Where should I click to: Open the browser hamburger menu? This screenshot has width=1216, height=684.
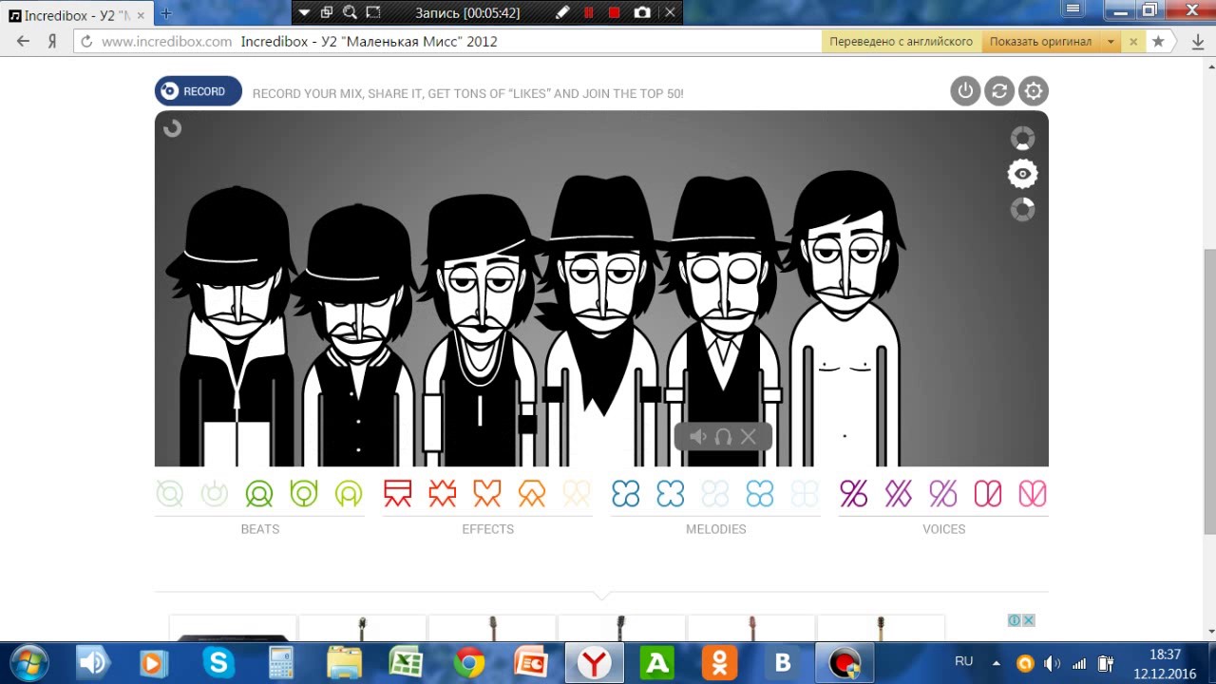tap(1073, 10)
